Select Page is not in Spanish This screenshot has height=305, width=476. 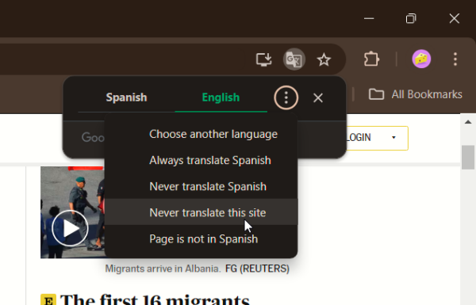[202, 239]
